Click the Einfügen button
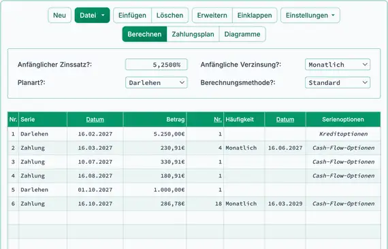Screen dimensions: 388x249 132,16
